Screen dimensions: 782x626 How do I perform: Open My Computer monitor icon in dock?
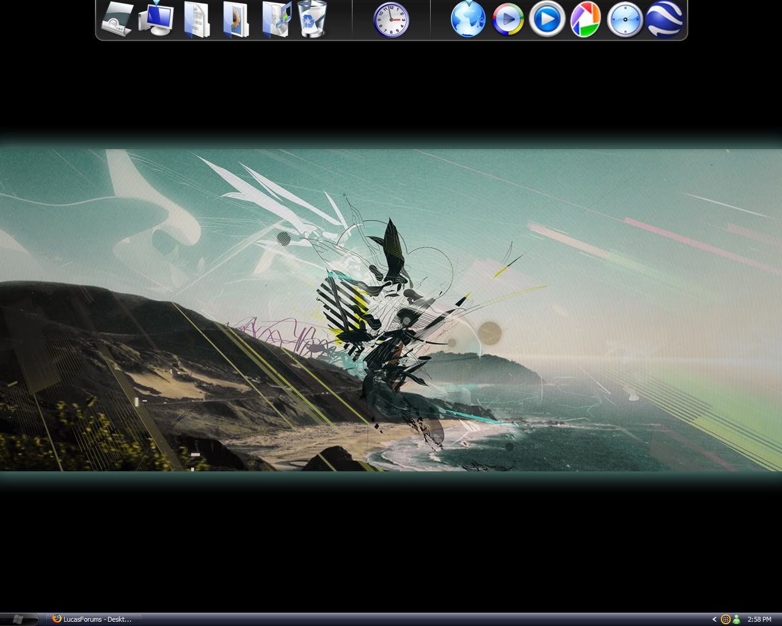[156, 18]
